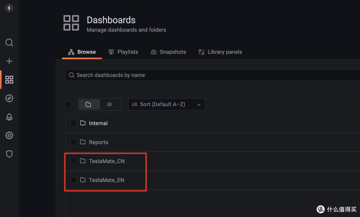The width and height of the screenshot is (360, 217).
Task: Switch to list view layout
Action: pos(109,104)
